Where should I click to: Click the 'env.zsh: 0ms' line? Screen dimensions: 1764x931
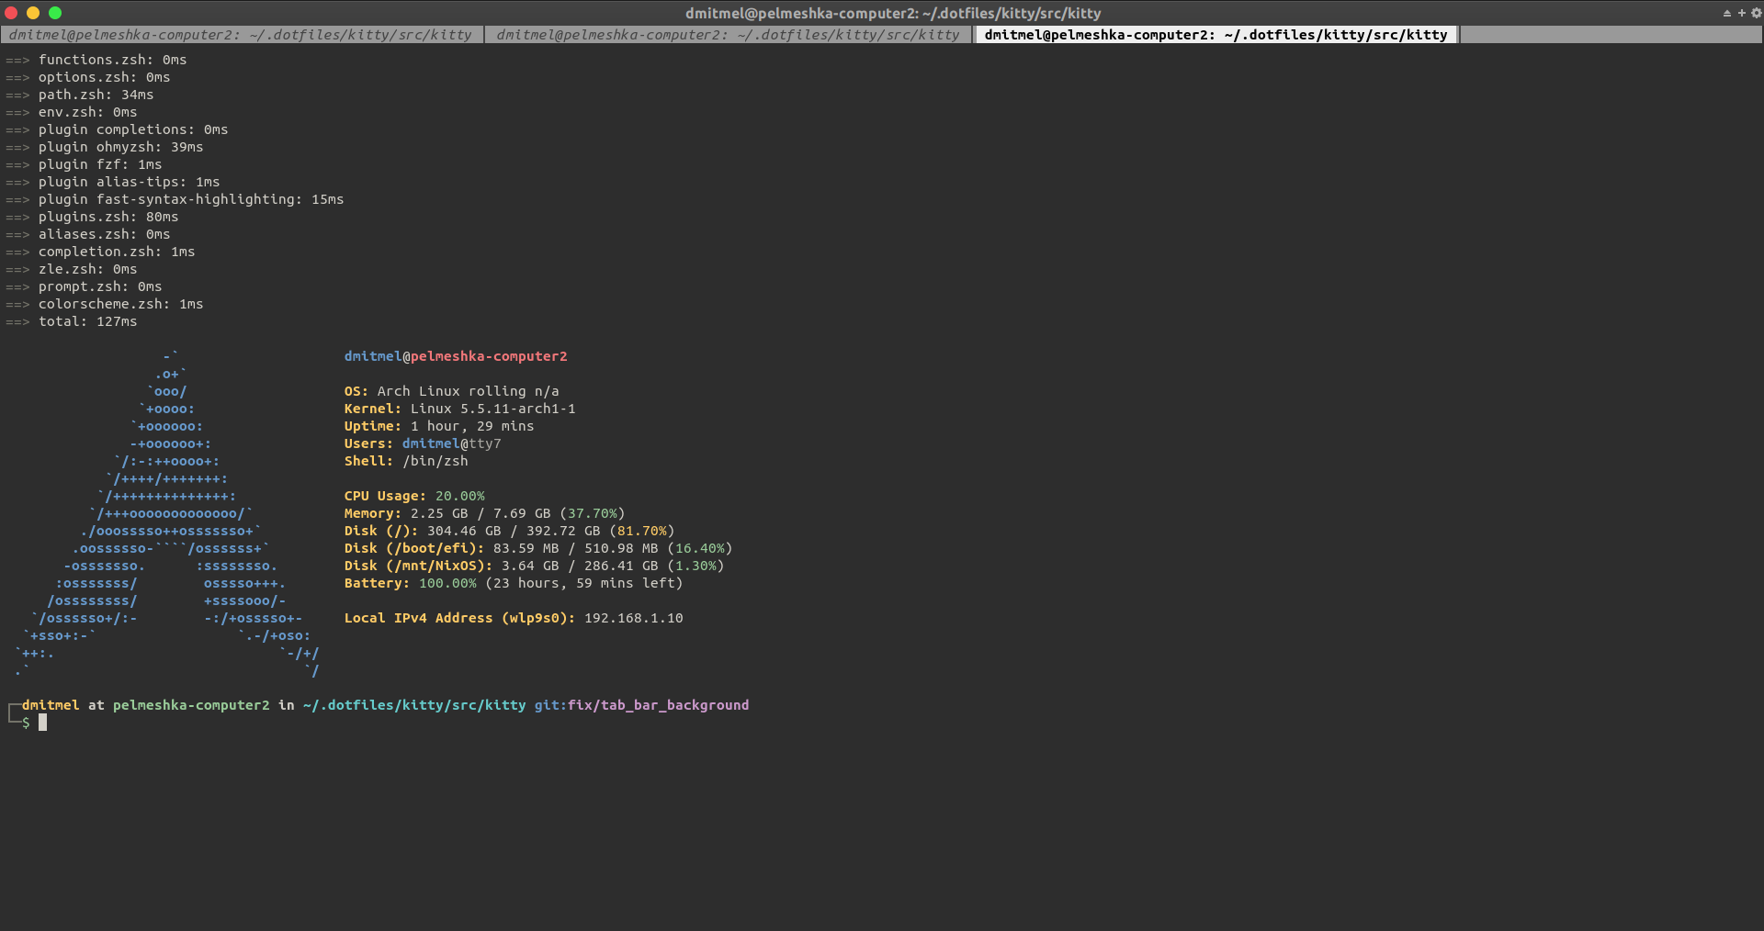(x=71, y=112)
